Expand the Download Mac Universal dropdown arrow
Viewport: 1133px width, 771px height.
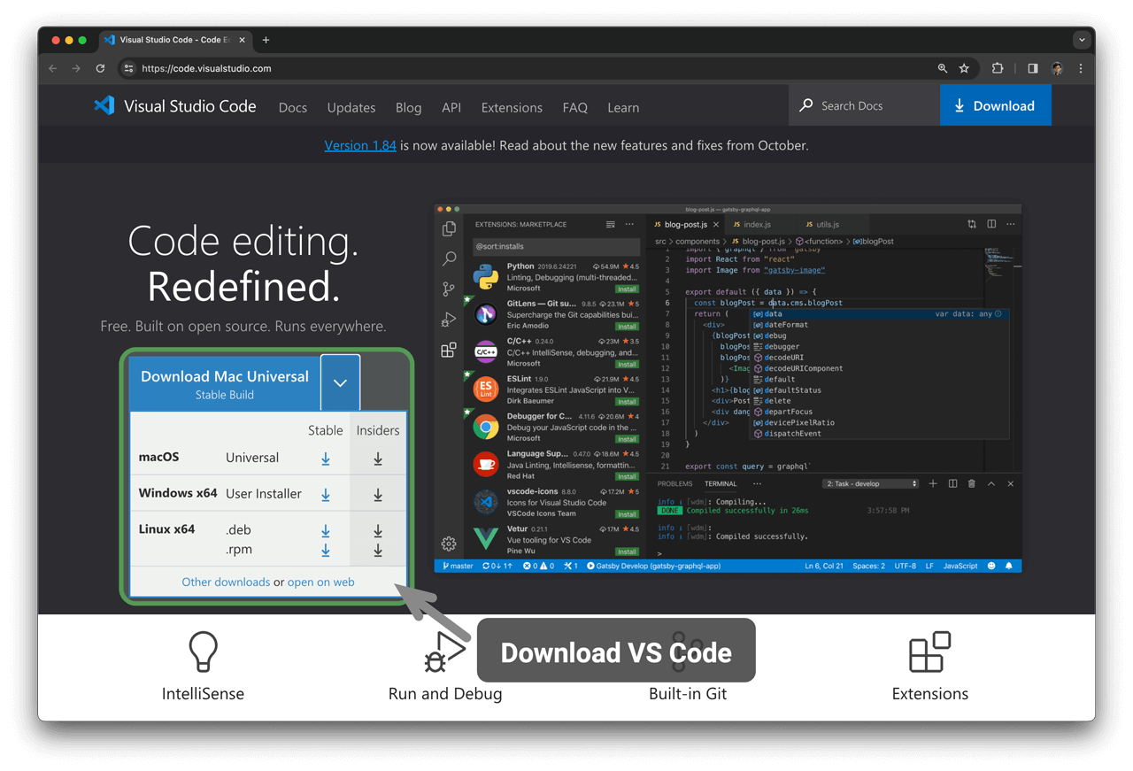tap(340, 382)
